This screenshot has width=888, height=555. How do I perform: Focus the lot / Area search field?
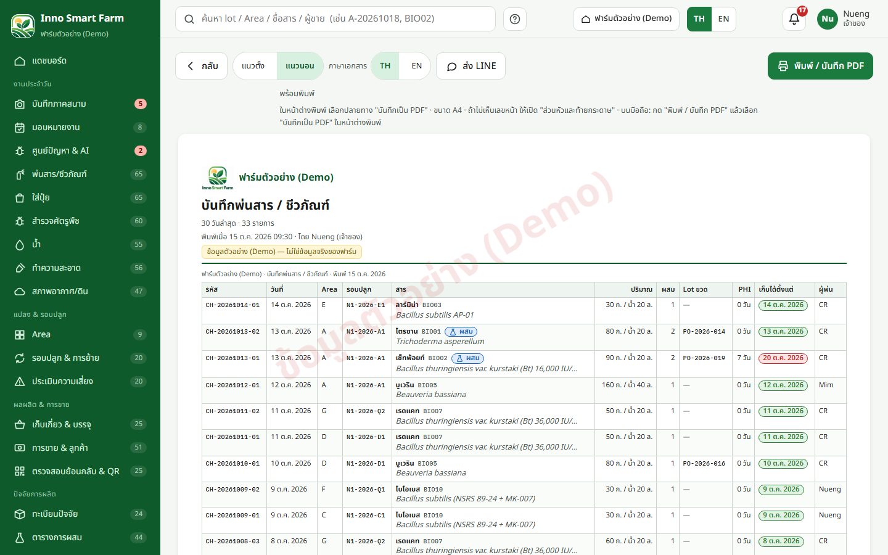click(x=335, y=19)
